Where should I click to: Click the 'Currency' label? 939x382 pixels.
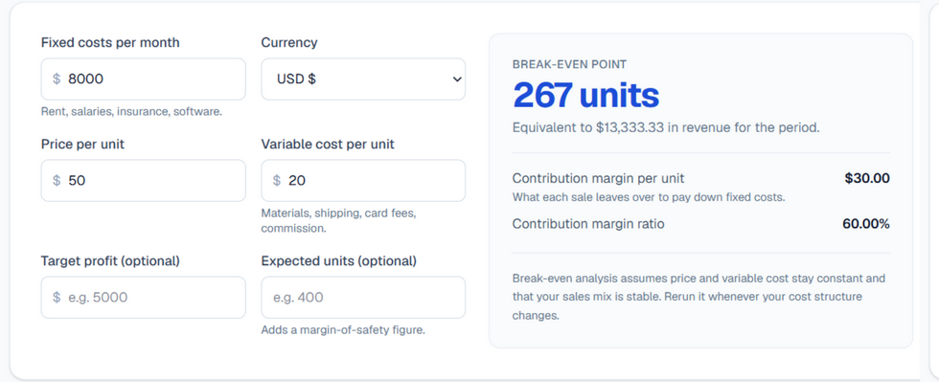289,42
